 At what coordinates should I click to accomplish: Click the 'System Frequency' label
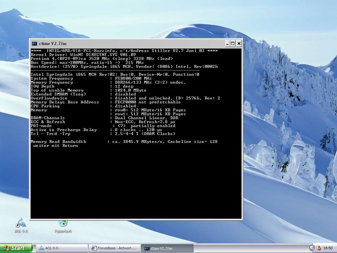pos(52,78)
